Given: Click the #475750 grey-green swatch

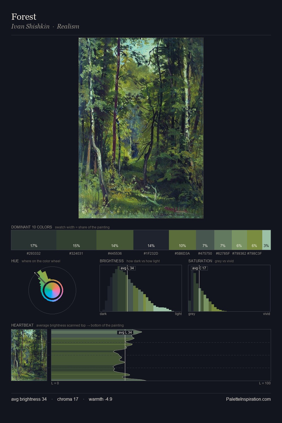Looking at the screenshot, I should [x=205, y=240].
